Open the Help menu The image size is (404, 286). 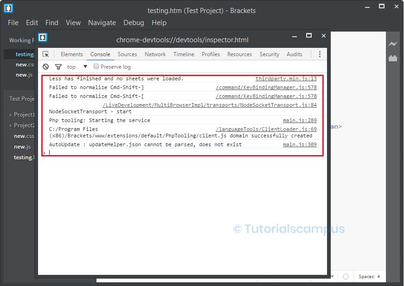tap(159, 23)
